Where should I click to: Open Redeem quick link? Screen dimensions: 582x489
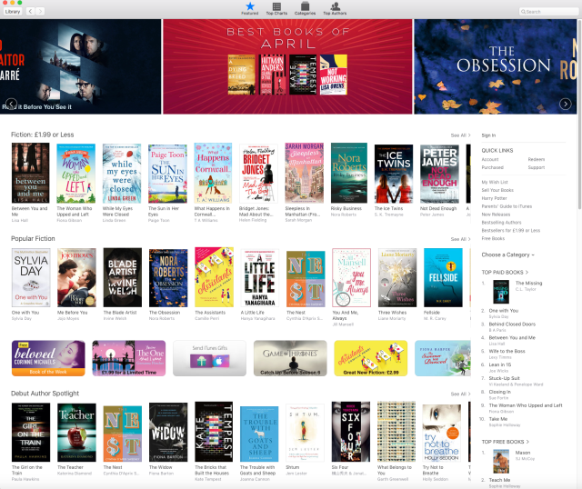537,159
